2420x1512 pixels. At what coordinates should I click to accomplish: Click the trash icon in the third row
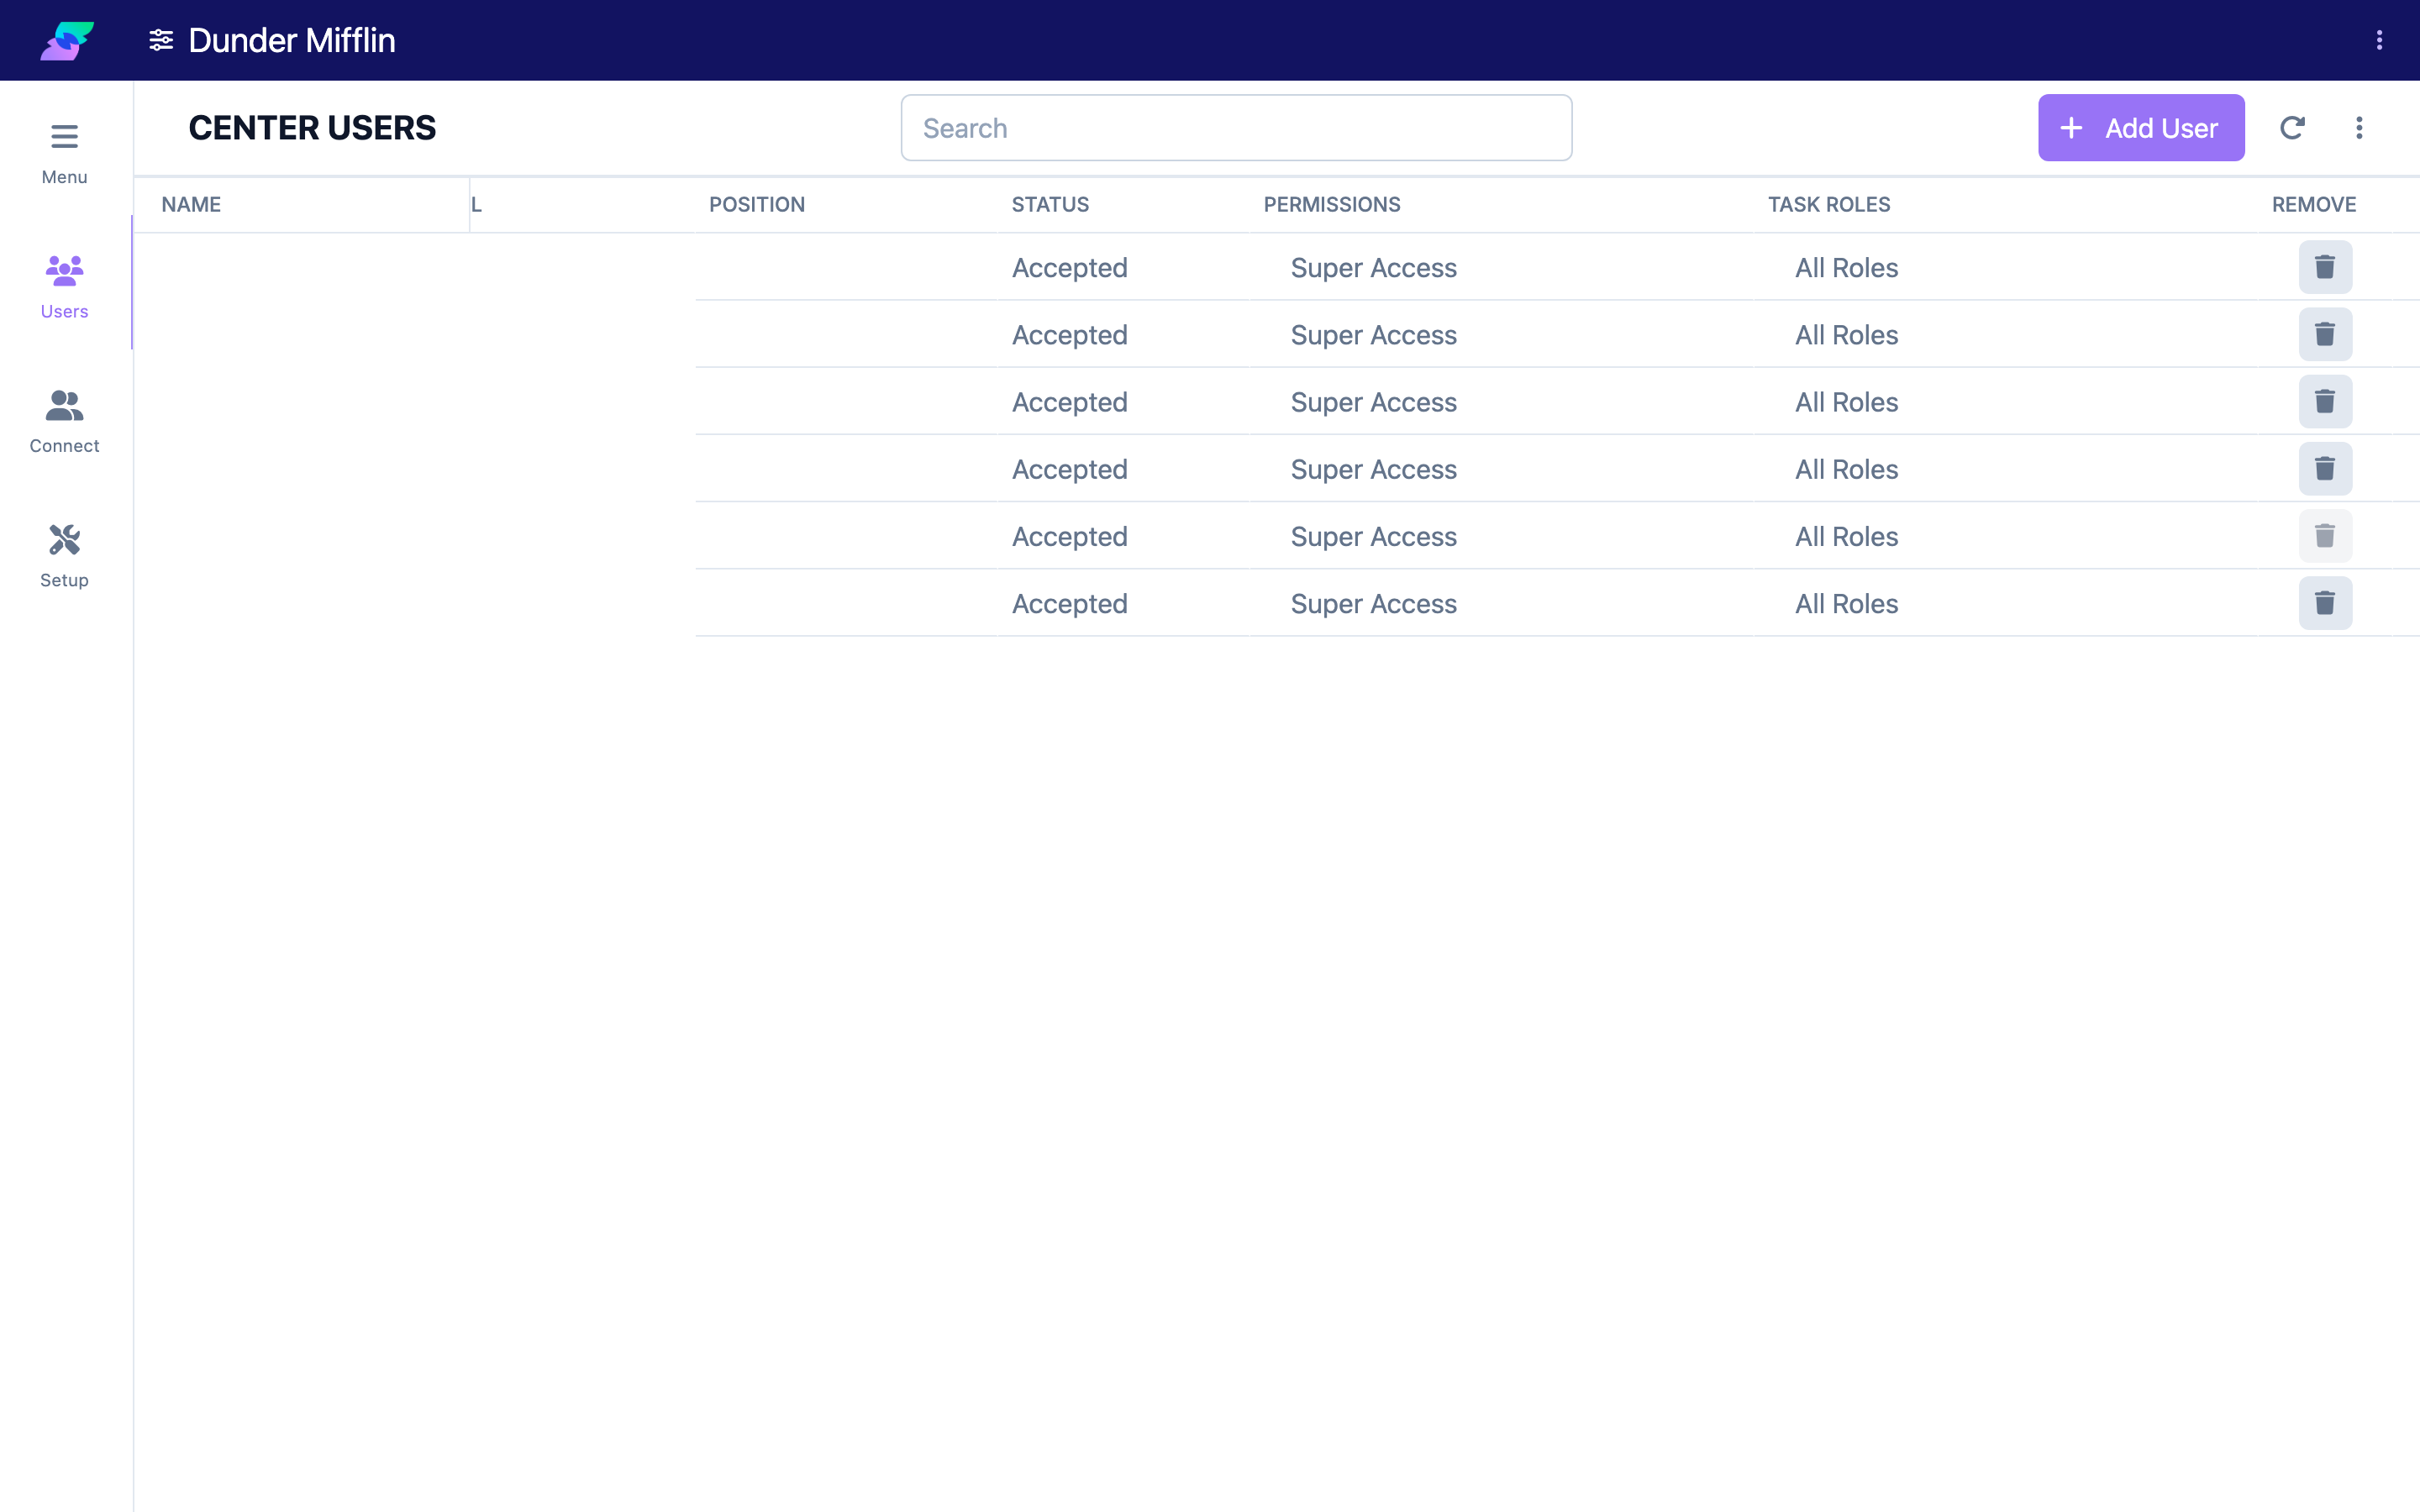pos(2325,401)
